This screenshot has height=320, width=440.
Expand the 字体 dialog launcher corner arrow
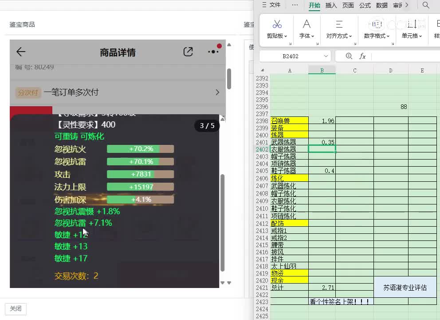(x=318, y=44)
